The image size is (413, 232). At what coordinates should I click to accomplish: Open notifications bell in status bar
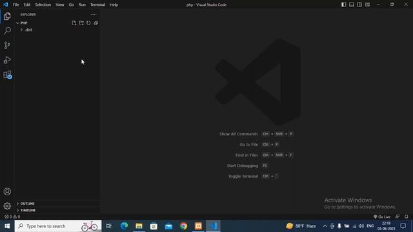point(406,217)
